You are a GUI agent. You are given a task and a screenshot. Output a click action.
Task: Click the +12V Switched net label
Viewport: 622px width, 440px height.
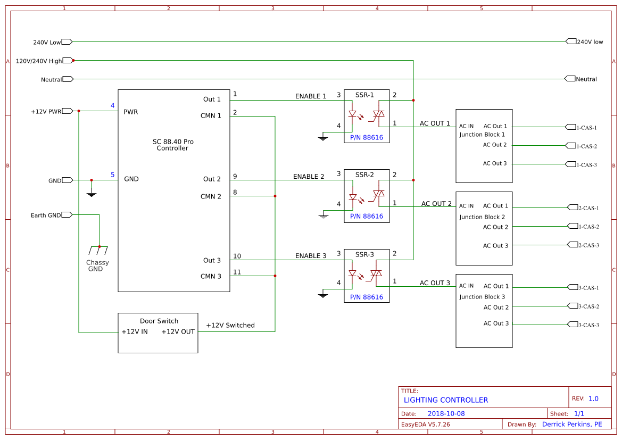coord(230,325)
